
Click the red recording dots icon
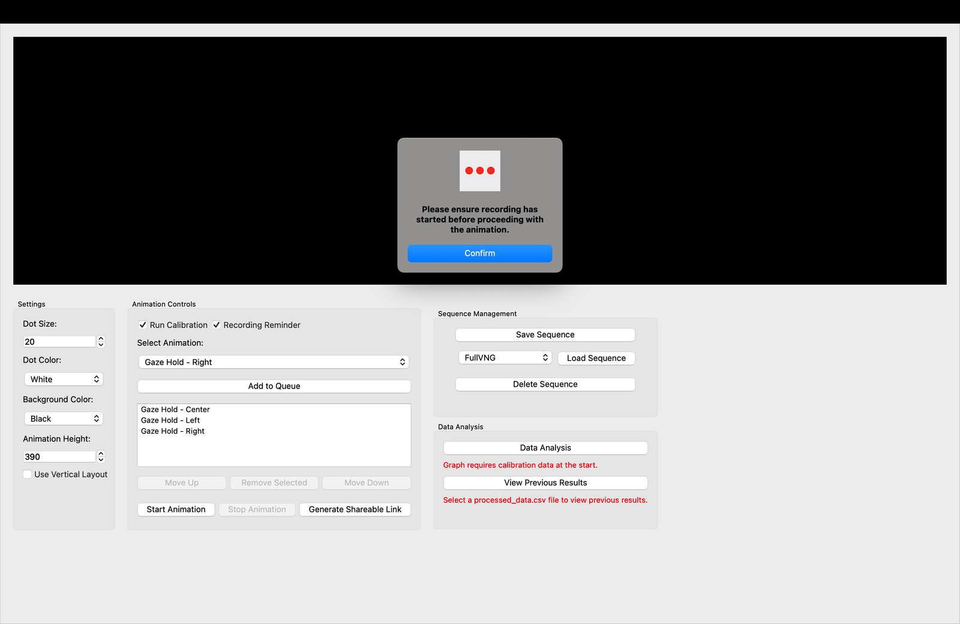click(x=479, y=171)
